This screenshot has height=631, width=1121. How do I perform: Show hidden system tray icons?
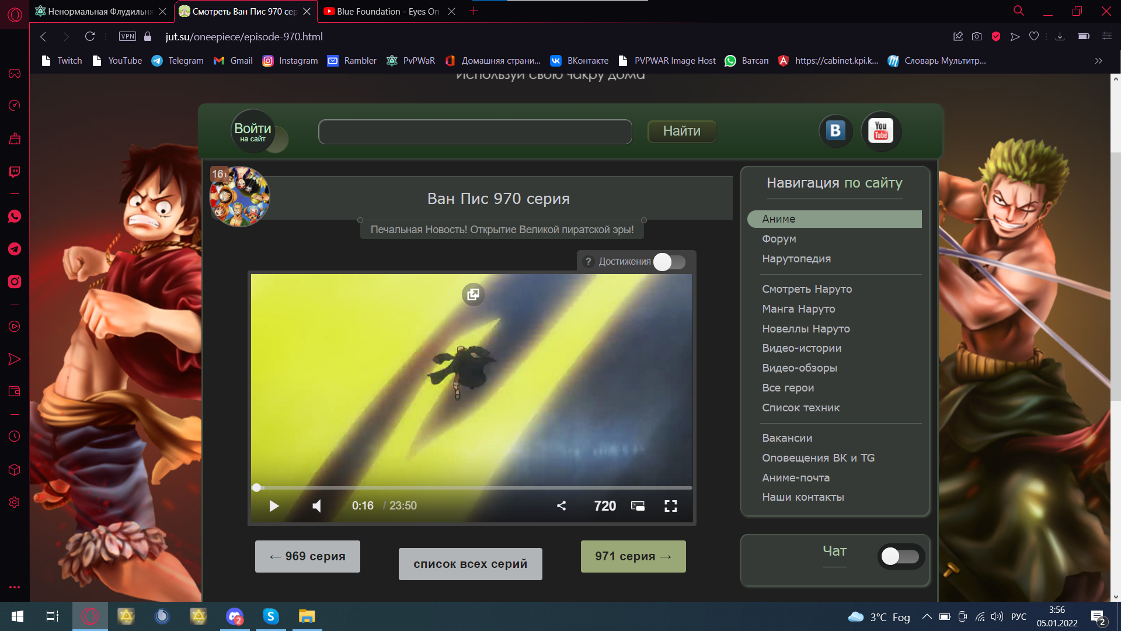click(x=927, y=616)
